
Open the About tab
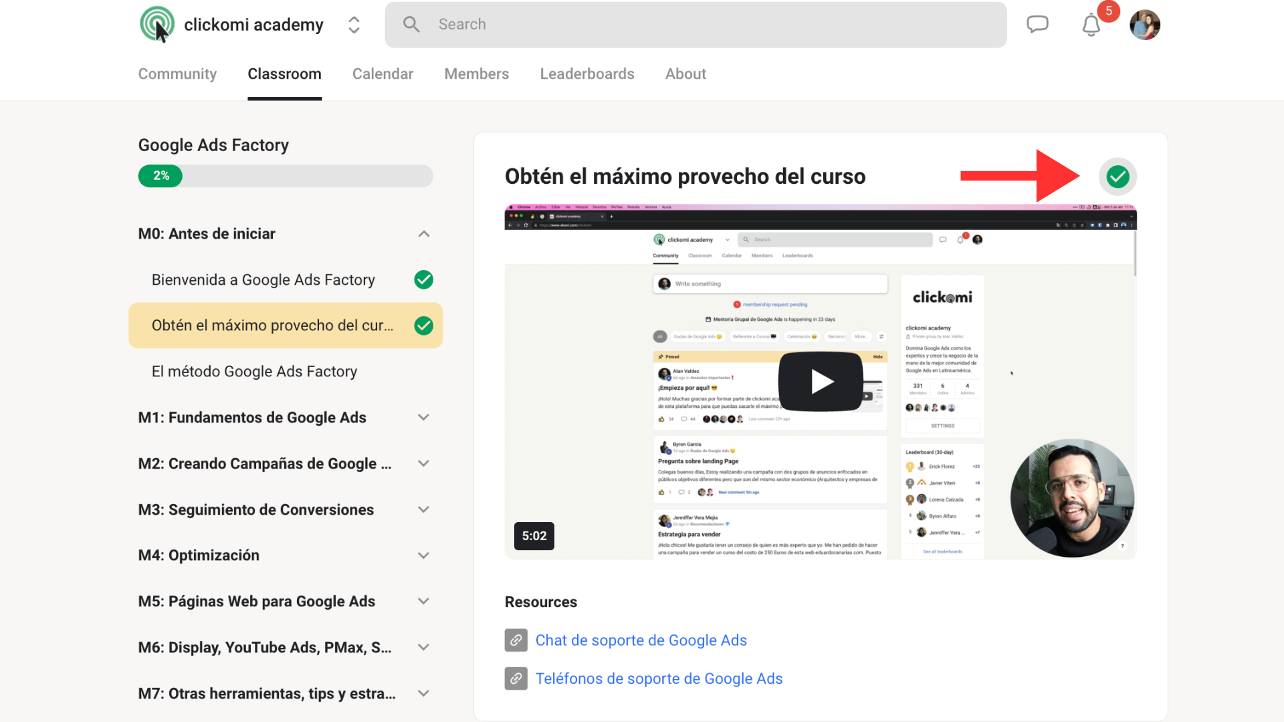(x=685, y=74)
